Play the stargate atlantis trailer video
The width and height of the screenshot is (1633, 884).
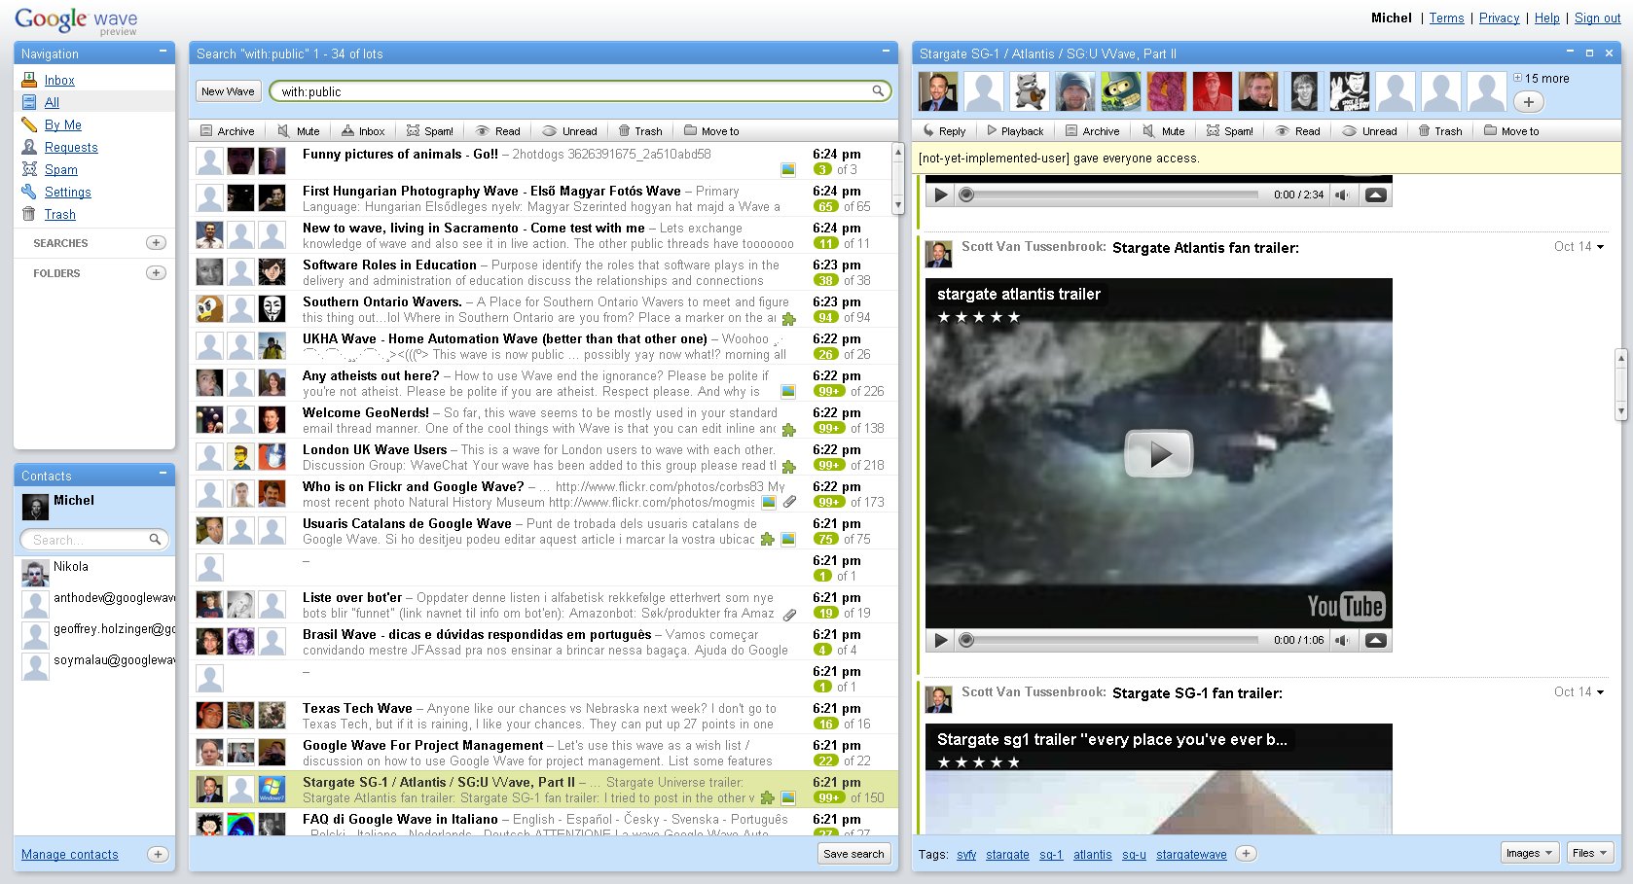[x=1158, y=454]
